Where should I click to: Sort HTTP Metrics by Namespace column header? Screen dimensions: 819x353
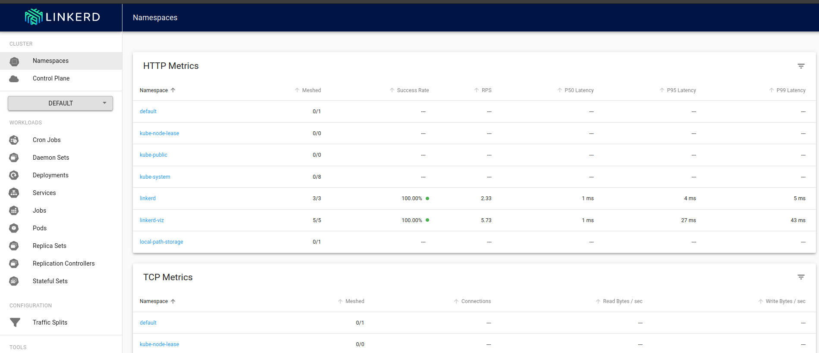(154, 90)
